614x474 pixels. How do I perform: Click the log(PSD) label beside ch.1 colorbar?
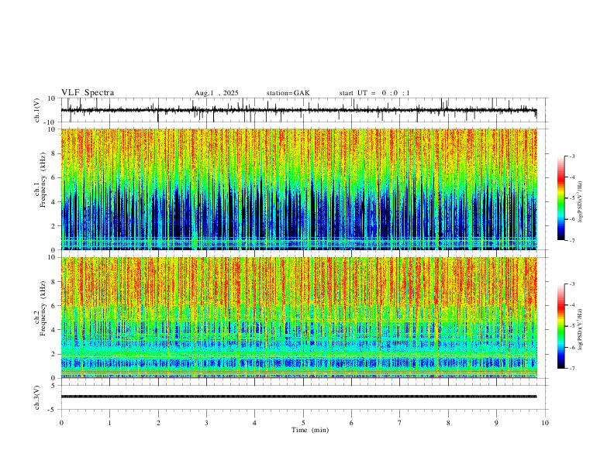tap(581, 201)
